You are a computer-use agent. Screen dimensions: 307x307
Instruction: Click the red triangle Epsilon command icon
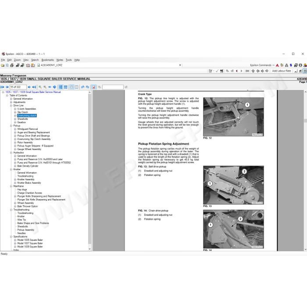click(277, 65)
